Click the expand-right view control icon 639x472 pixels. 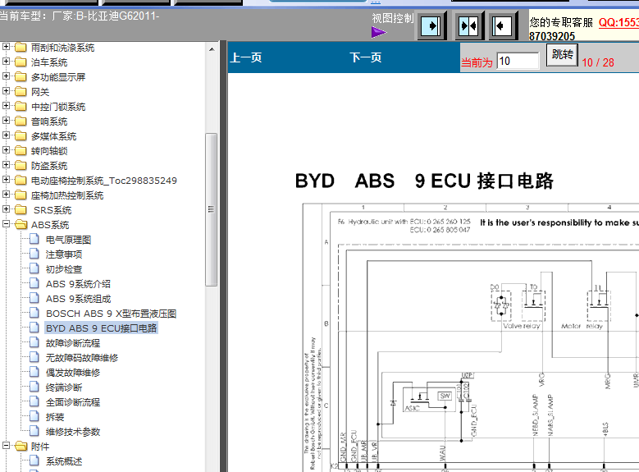(431, 26)
